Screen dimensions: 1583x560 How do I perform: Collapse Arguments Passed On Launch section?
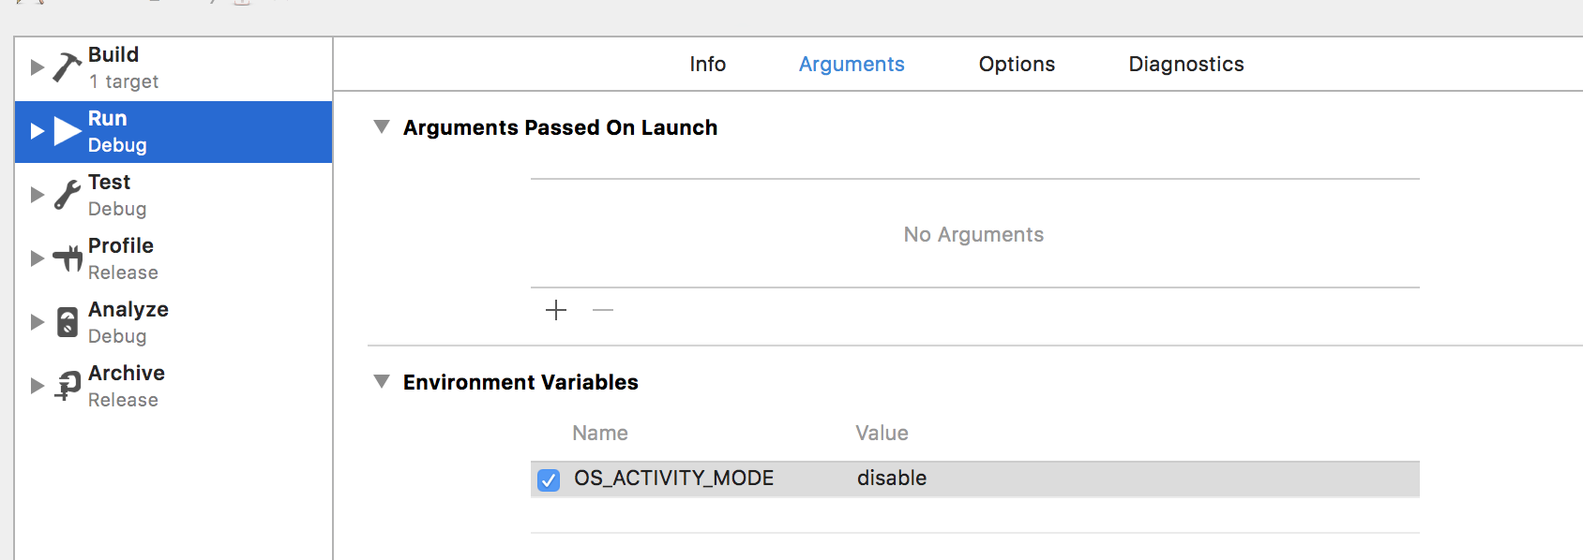click(382, 126)
